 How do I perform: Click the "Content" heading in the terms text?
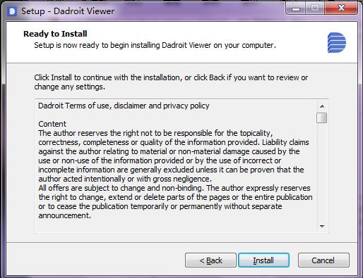tap(52, 124)
